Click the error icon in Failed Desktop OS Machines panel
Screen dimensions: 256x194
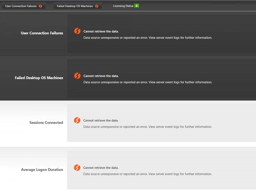pos(77,76)
